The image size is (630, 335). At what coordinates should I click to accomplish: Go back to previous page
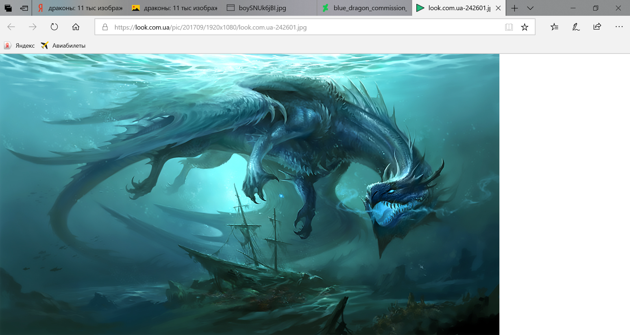pyautogui.click(x=11, y=27)
